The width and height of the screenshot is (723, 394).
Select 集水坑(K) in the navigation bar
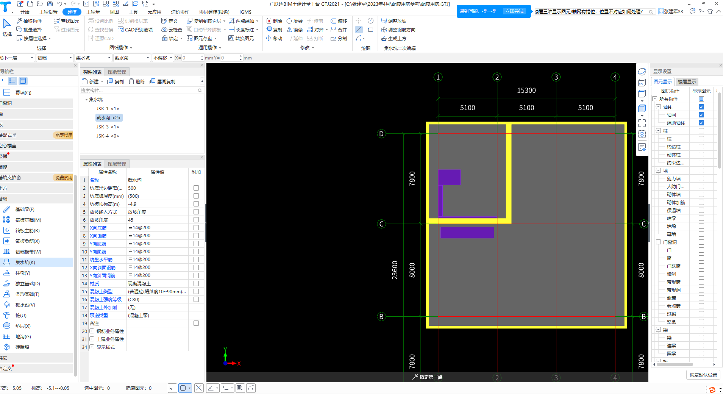pyautogui.click(x=36, y=262)
